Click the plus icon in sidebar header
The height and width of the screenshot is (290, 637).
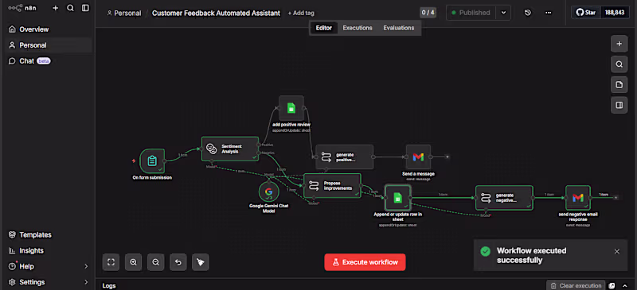click(56, 8)
